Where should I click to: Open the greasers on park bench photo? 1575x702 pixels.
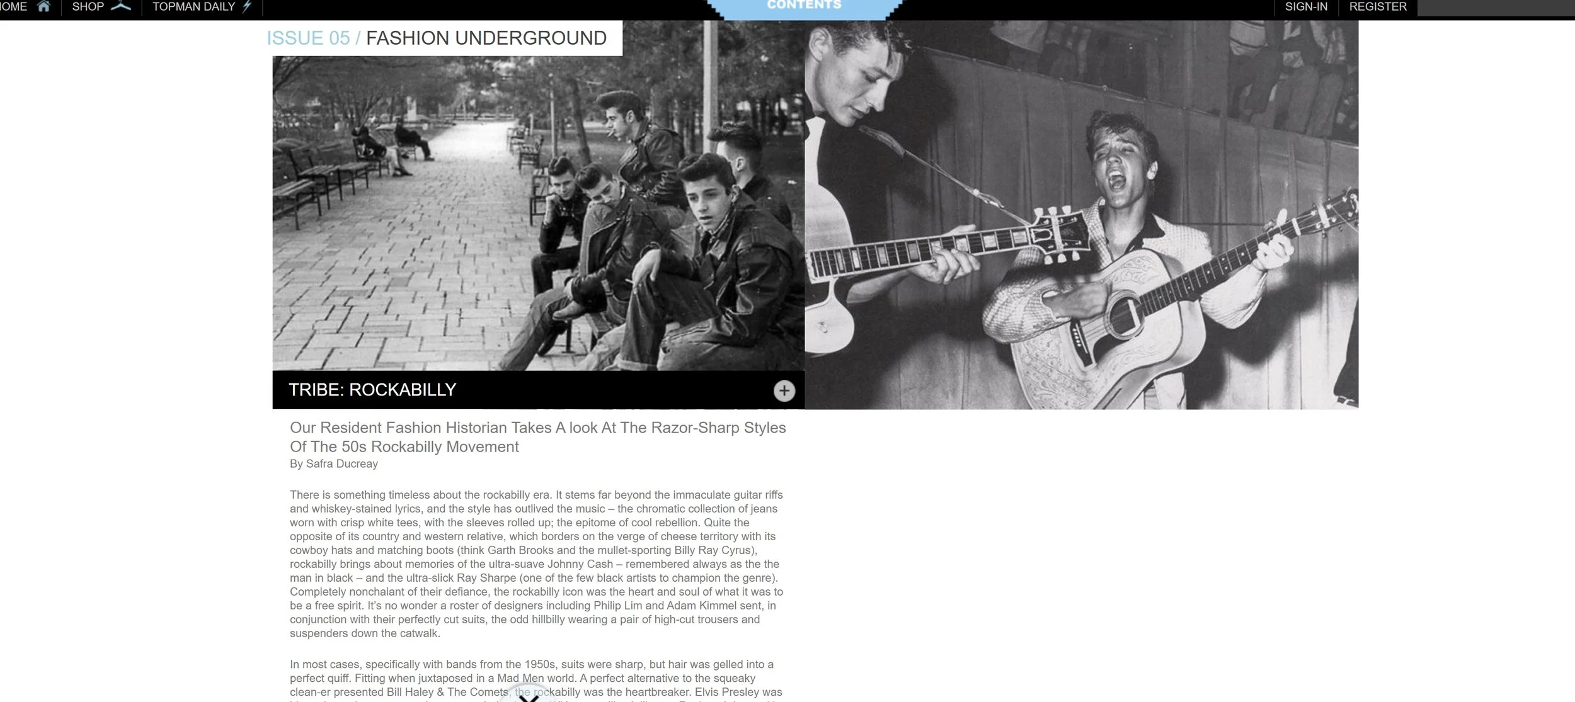tap(538, 213)
